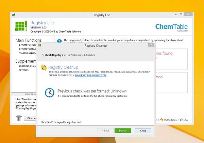Open the Home Page link

170,120
